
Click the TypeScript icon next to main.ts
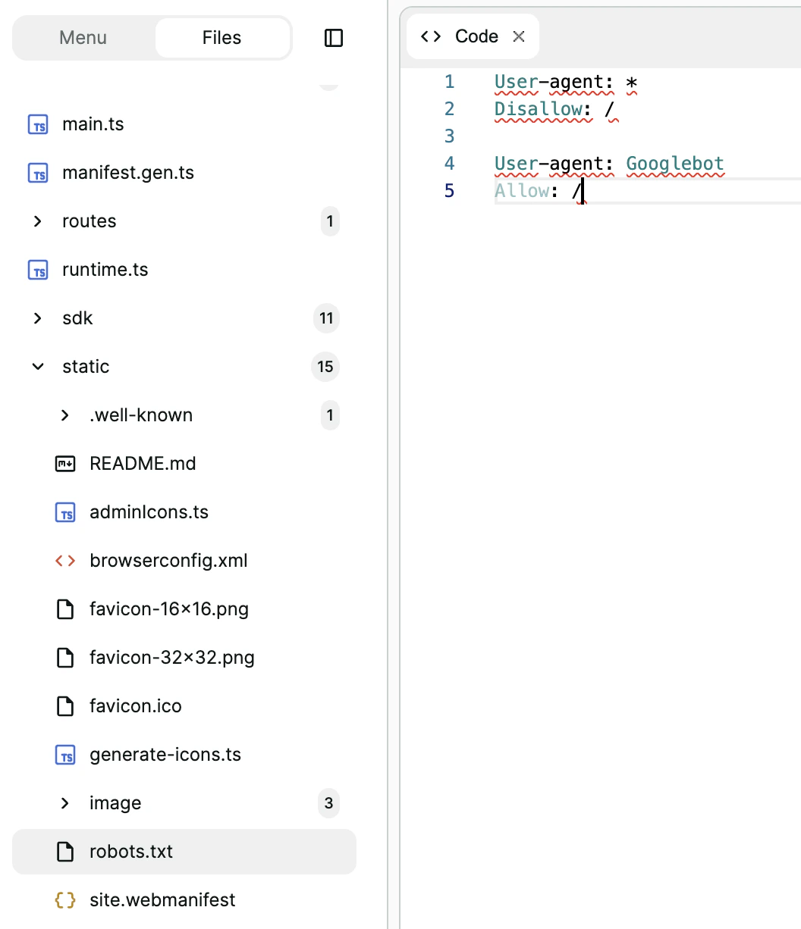37,124
